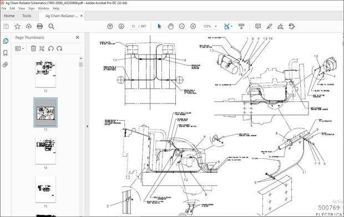The width and height of the screenshot is (344, 217).
Task: Click the fit page width icon
Action: (226, 27)
